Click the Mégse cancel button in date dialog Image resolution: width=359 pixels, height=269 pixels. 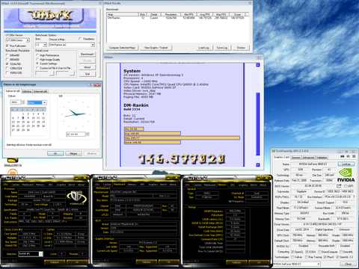73,153
